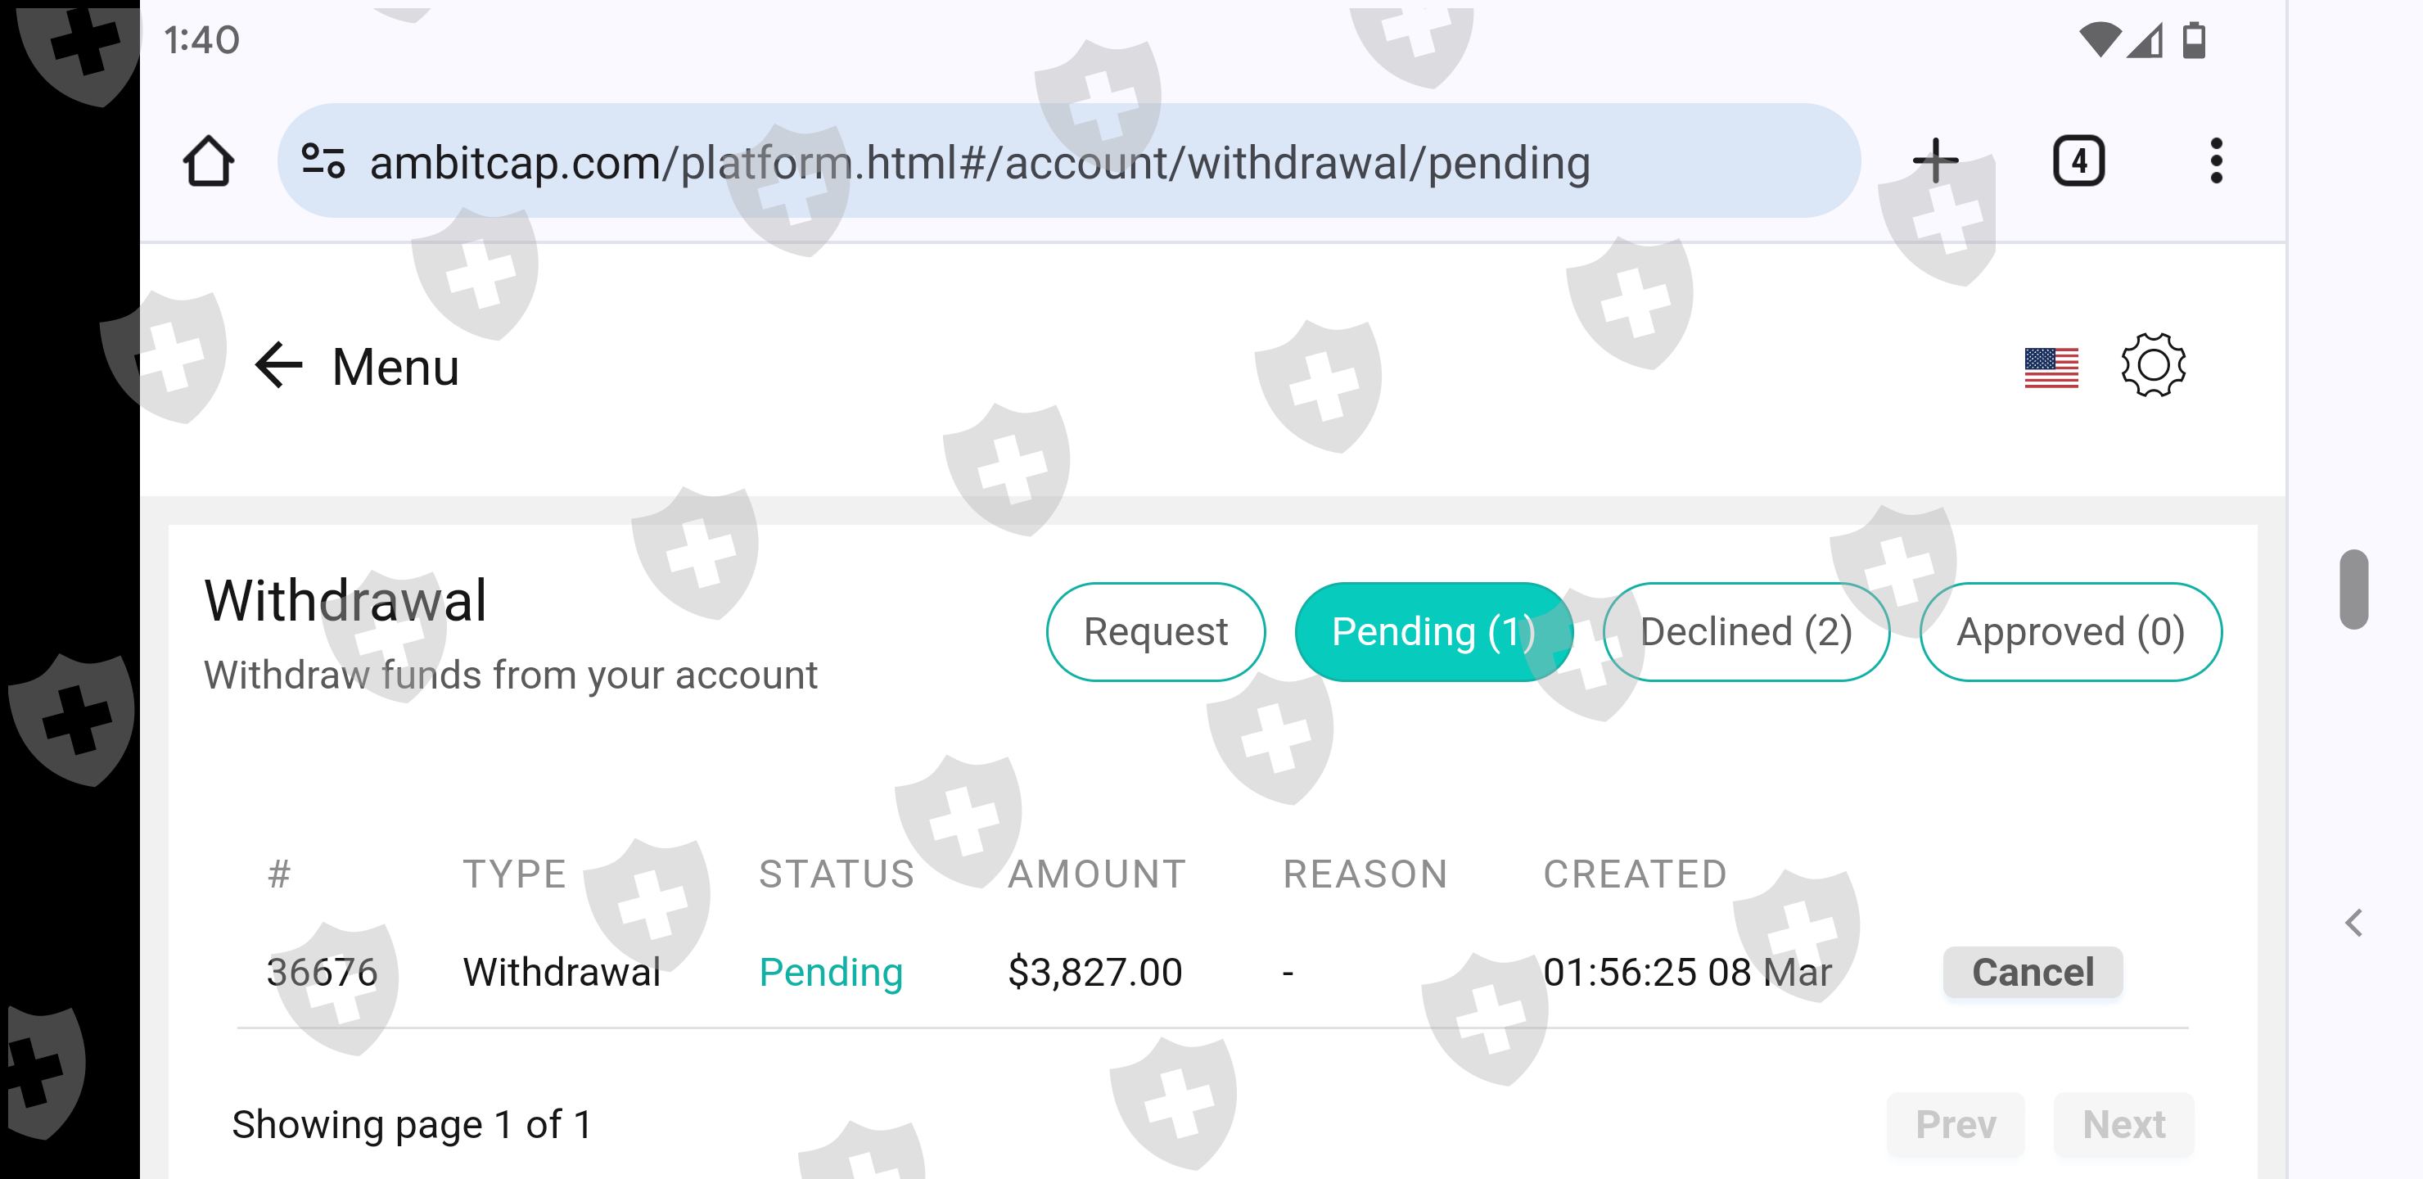Click the URL address bar

coord(978,162)
